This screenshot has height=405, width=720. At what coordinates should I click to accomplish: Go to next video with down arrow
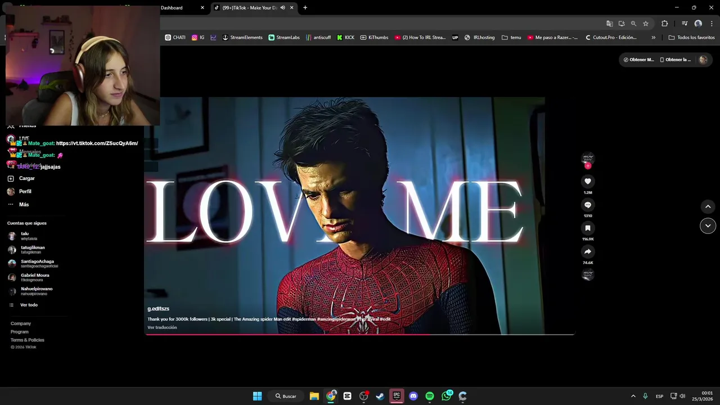[708, 226]
